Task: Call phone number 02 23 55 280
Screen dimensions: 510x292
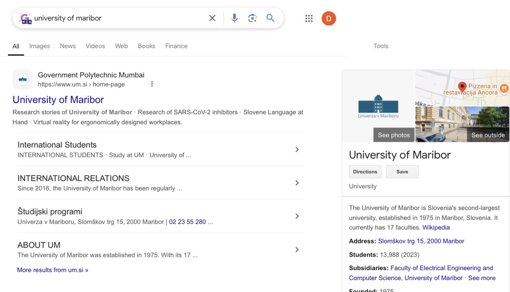Action: (x=187, y=222)
